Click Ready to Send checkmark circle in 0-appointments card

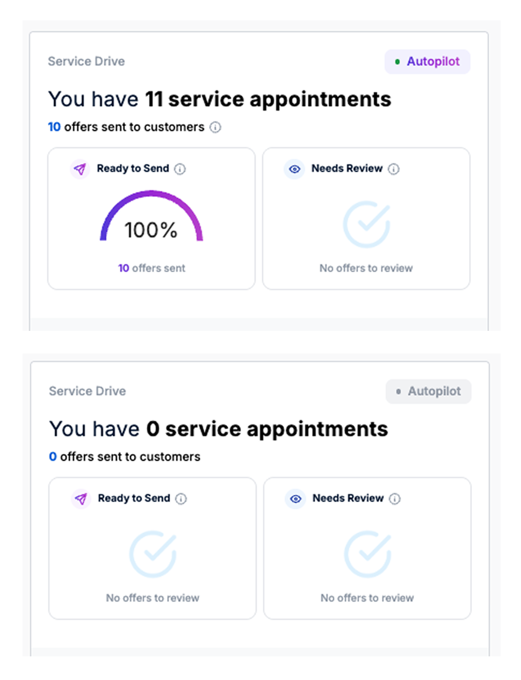[153, 554]
